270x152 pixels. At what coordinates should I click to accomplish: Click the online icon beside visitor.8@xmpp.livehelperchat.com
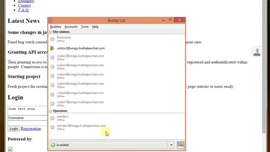[x=52, y=48]
